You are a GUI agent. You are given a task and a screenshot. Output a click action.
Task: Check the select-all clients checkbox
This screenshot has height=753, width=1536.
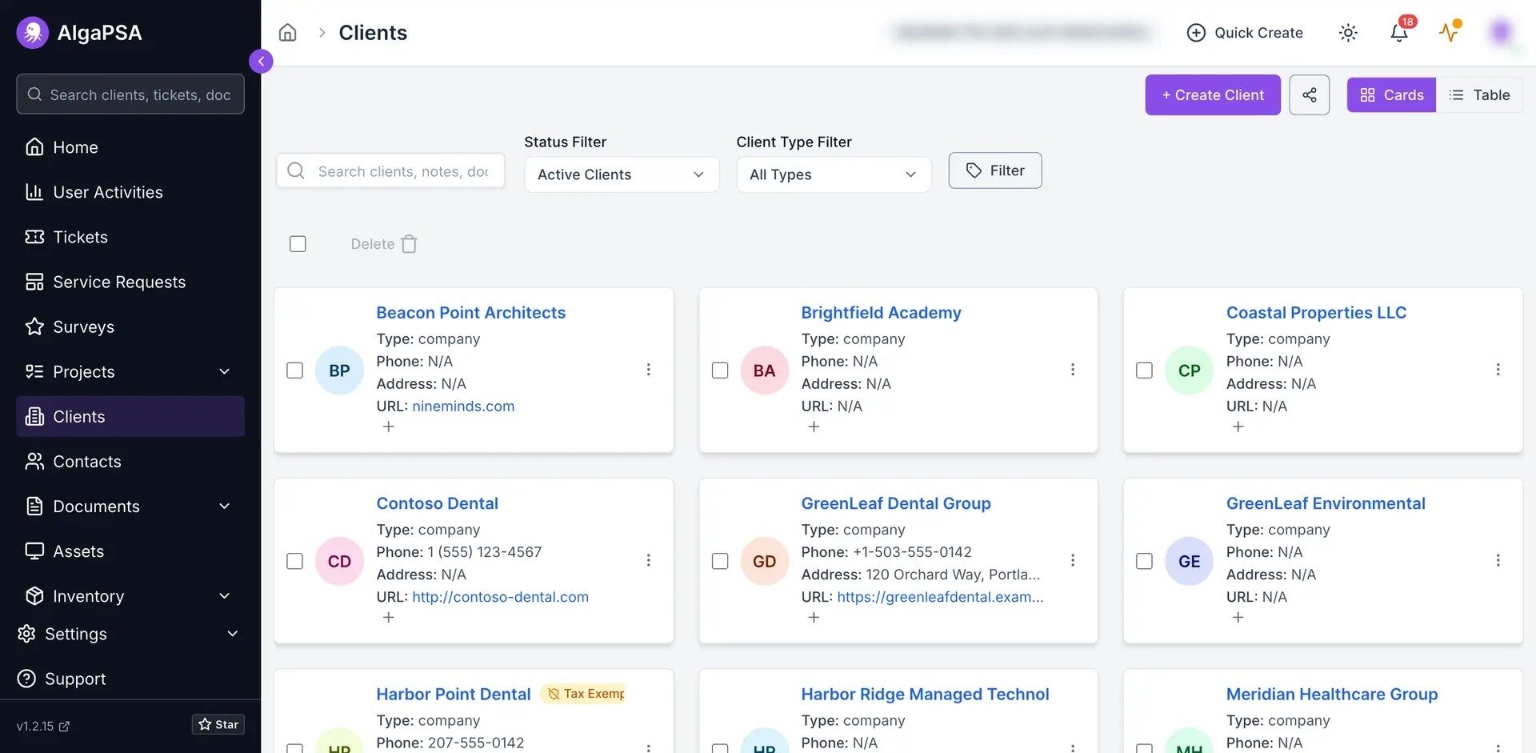pos(298,244)
